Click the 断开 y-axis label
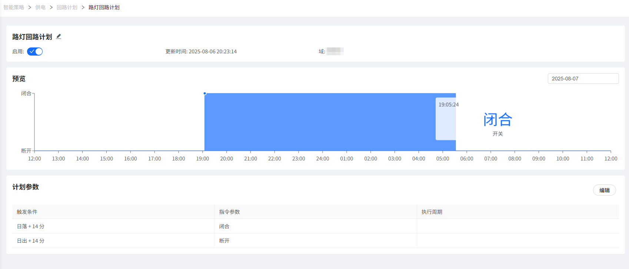This screenshot has height=269, width=629. [26, 150]
